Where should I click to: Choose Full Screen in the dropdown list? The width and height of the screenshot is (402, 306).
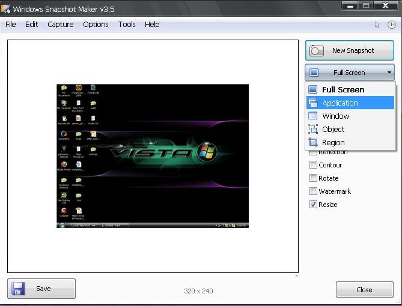[x=343, y=89]
